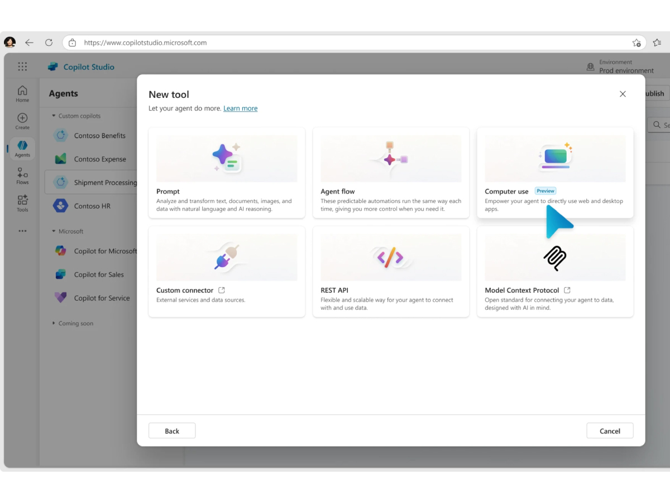Choose the Model Context Protocol card
Screen dimensions: 670x503
555,272
